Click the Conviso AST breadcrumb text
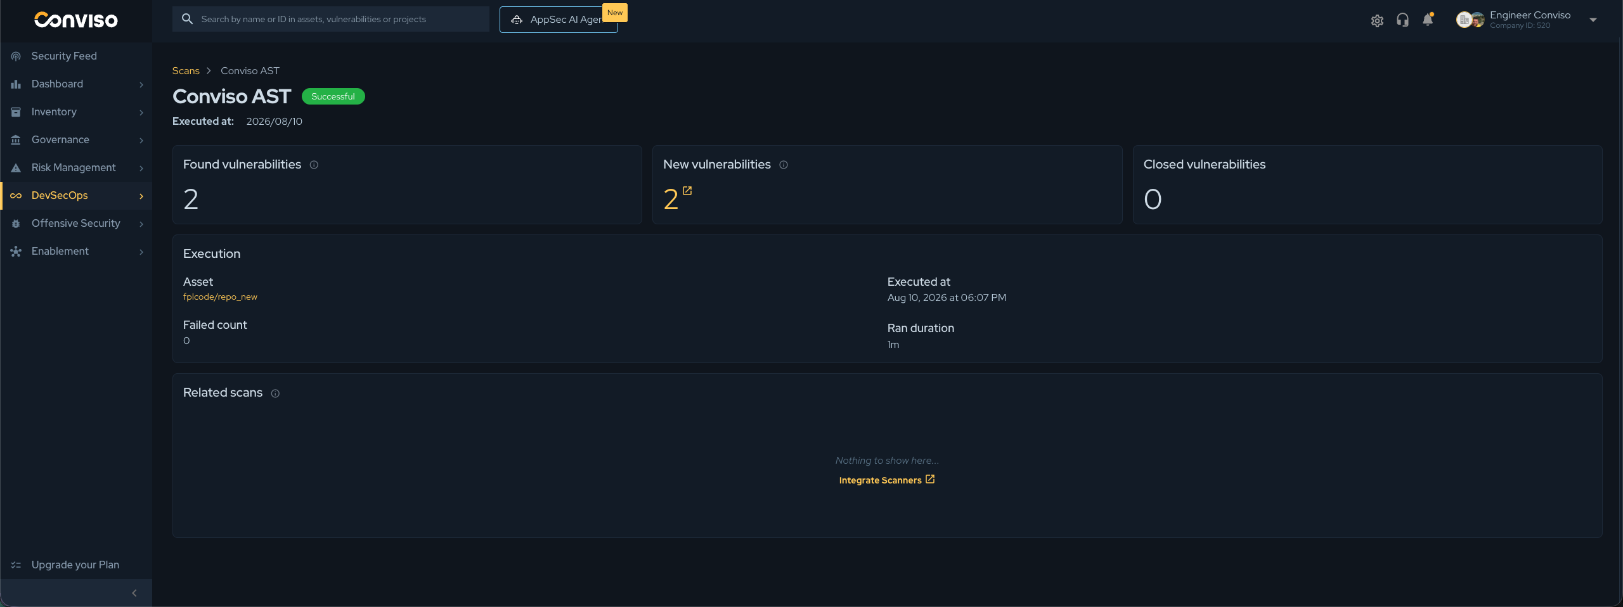Viewport: 1623px width, 607px height. tap(250, 71)
